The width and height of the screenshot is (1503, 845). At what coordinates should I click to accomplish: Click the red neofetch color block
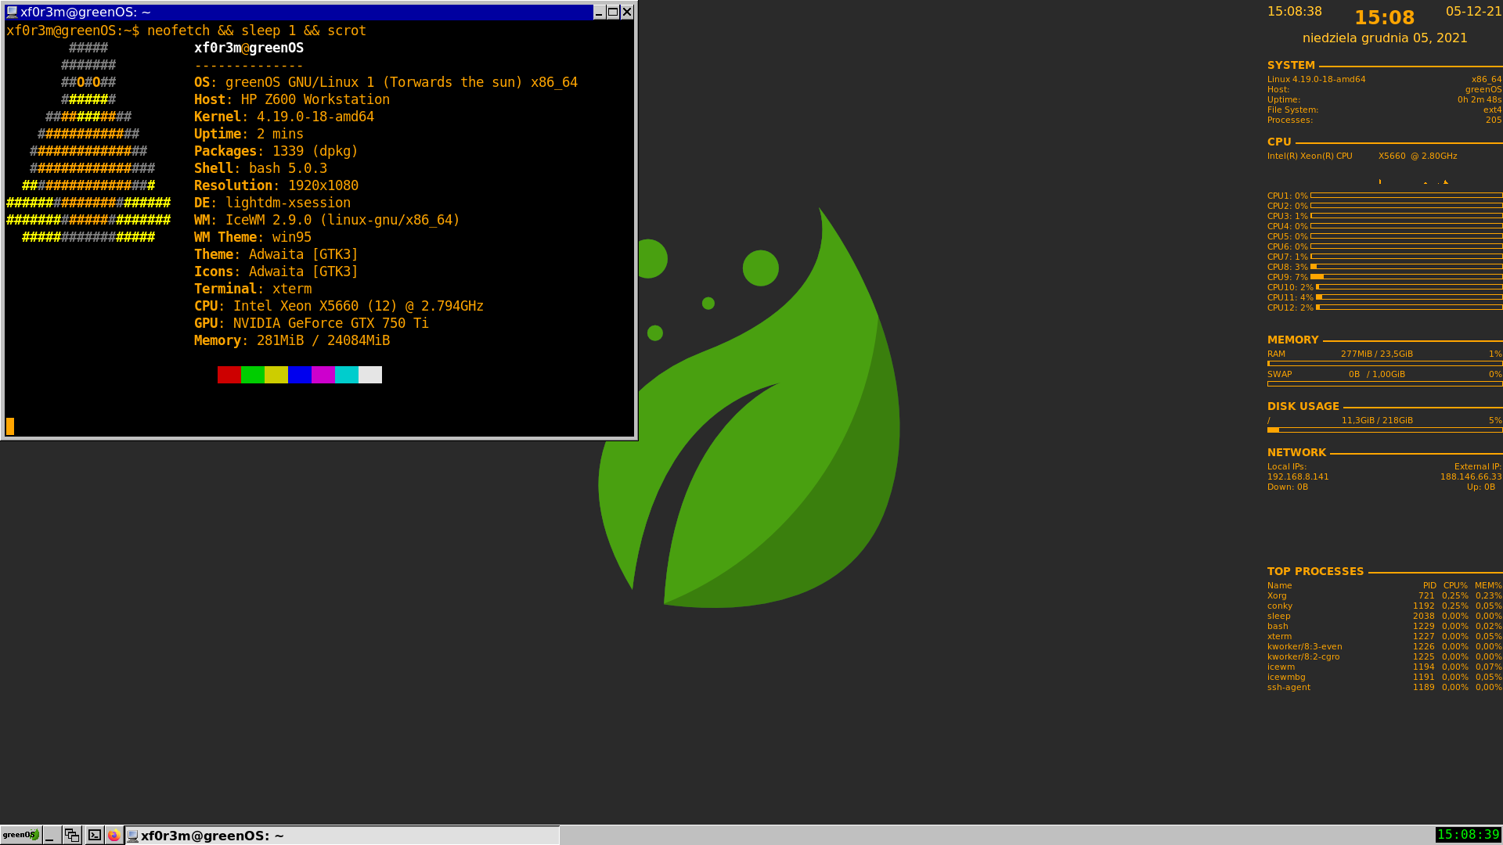(229, 375)
